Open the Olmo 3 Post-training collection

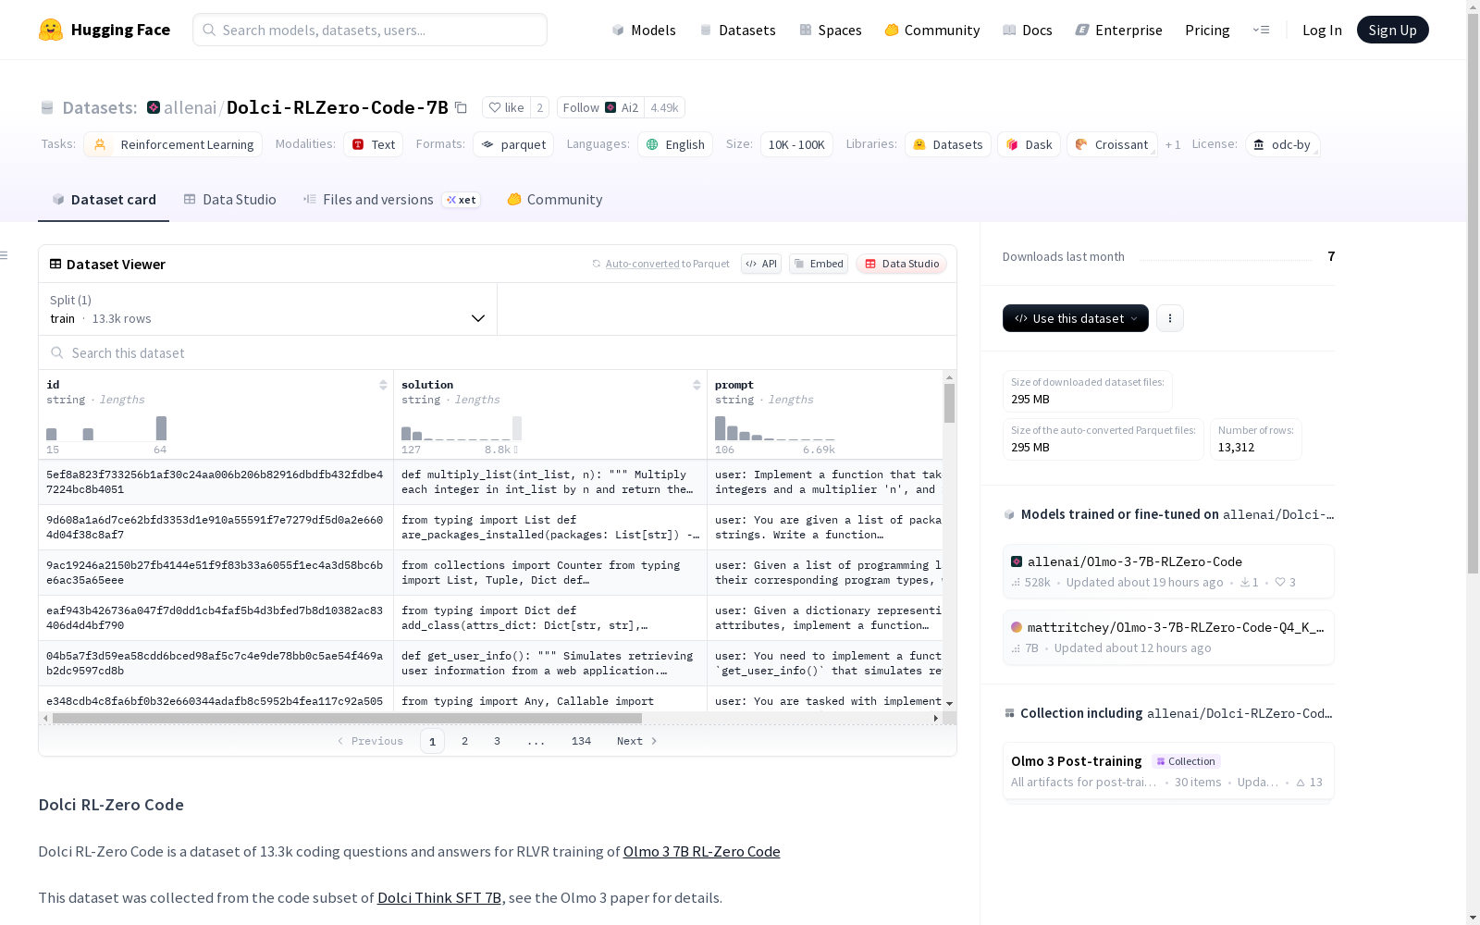[1168, 771]
